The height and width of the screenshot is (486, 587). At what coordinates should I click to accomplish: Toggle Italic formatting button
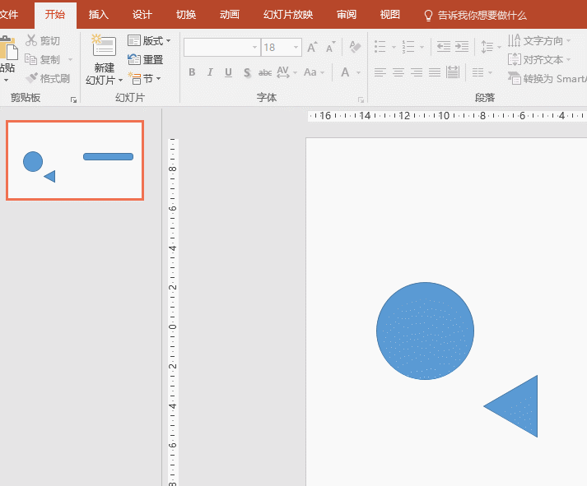tap(210, 72)
